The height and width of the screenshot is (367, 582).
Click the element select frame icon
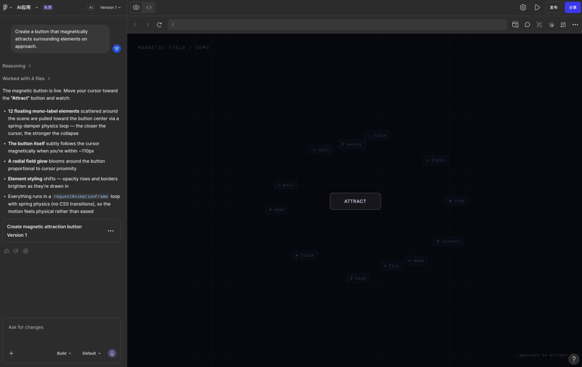point(539,25)
